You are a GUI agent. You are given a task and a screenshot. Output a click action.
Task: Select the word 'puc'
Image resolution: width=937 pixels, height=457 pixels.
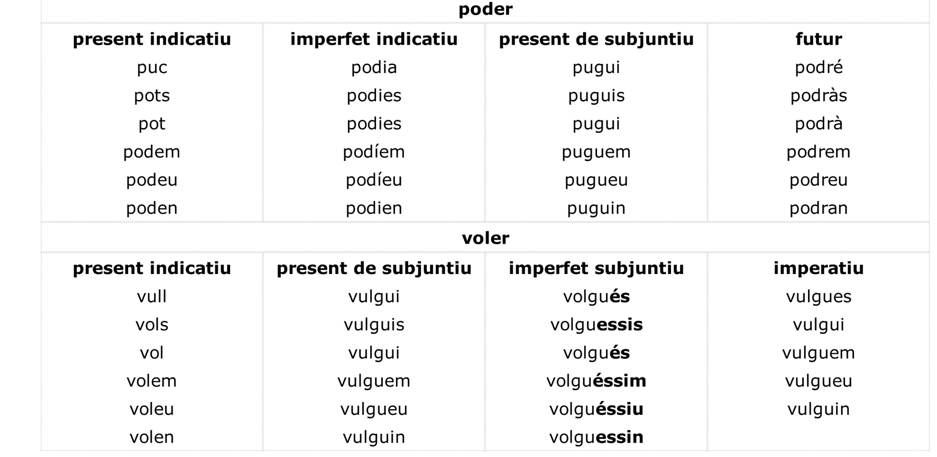(152, 67)
